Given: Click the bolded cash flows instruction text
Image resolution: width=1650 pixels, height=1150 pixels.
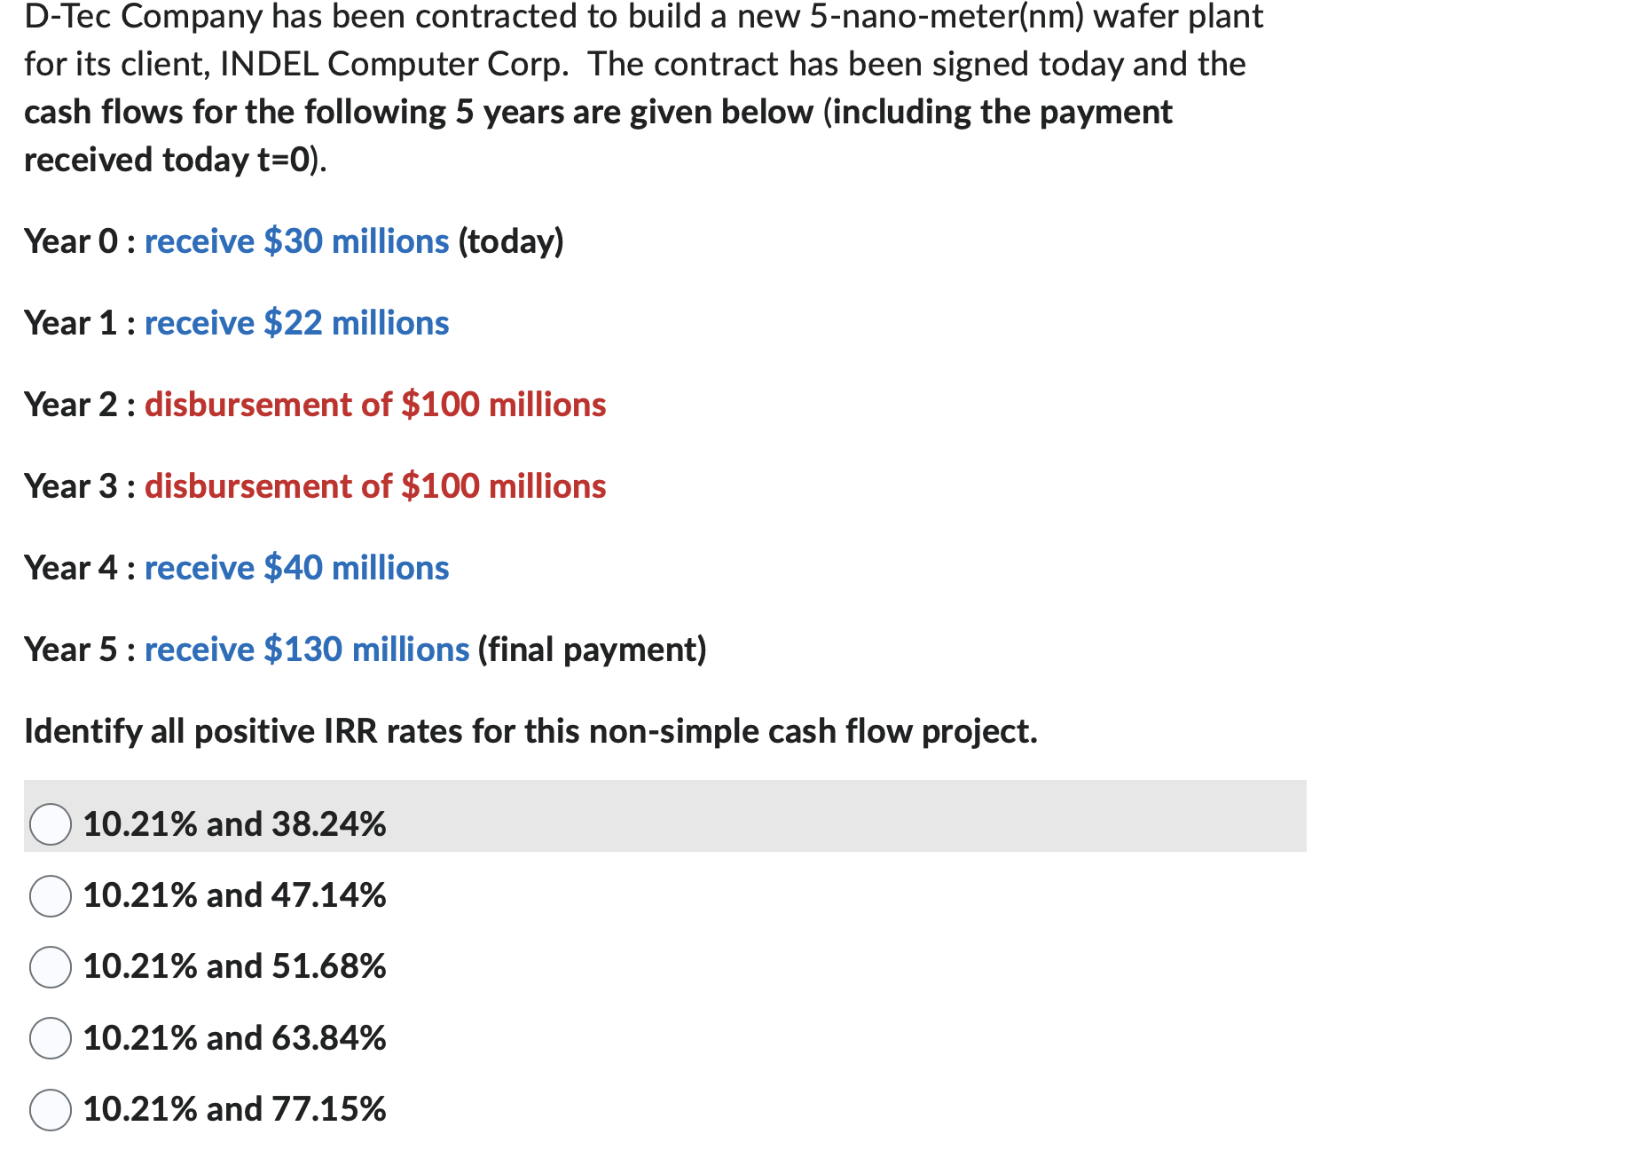Looking at the screenshot, I should [594, 112].
